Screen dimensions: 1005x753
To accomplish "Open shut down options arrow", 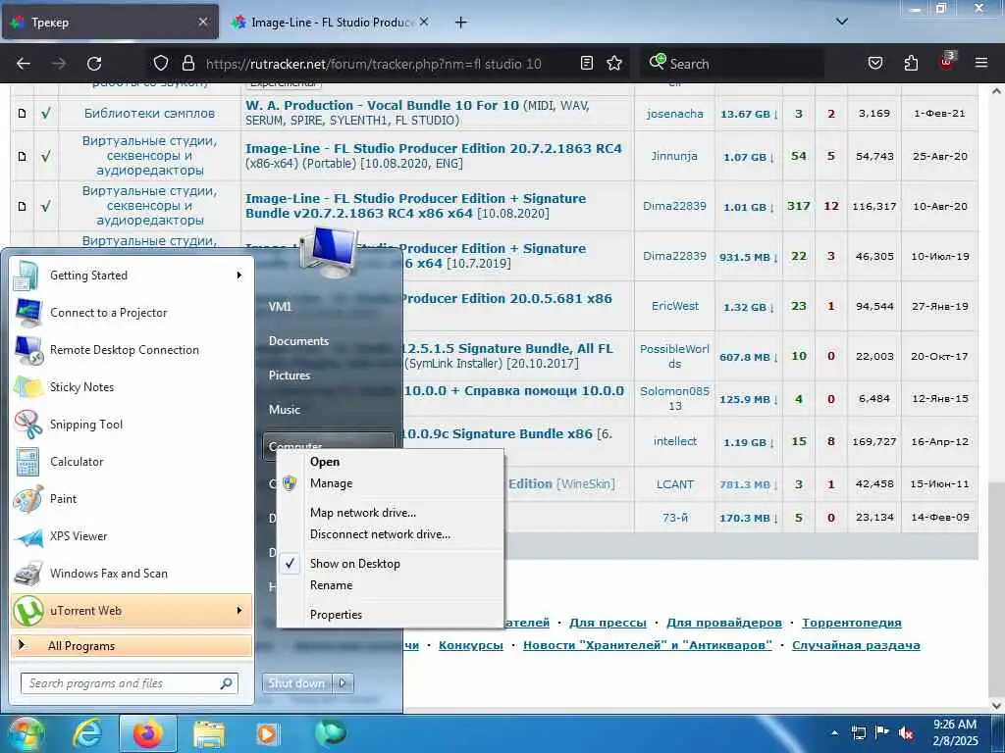I will pyautogui.click(x=343, y=683).
